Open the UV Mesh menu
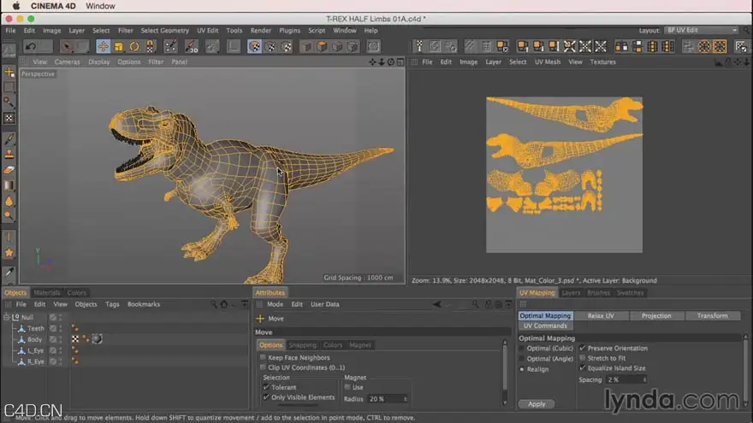The width and height of the screenshot is (753, 423). point(548,62)
